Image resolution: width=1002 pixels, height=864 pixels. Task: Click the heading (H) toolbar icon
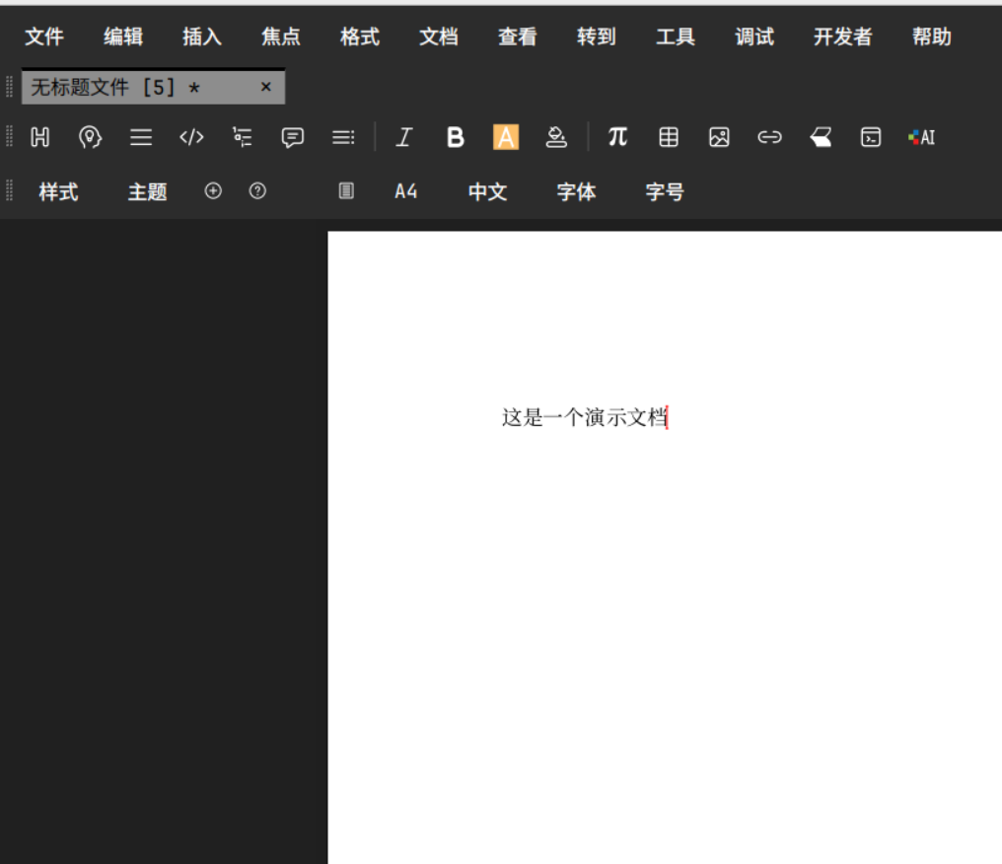click(39, 138)
